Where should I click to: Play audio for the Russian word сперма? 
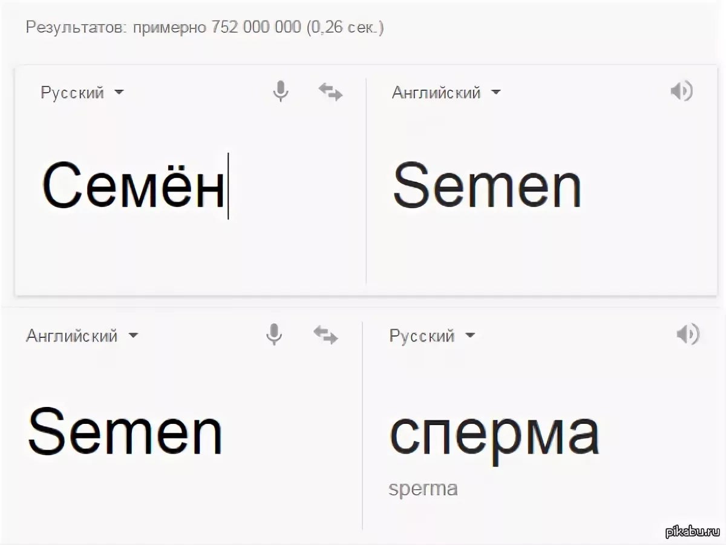click(688, 334)
